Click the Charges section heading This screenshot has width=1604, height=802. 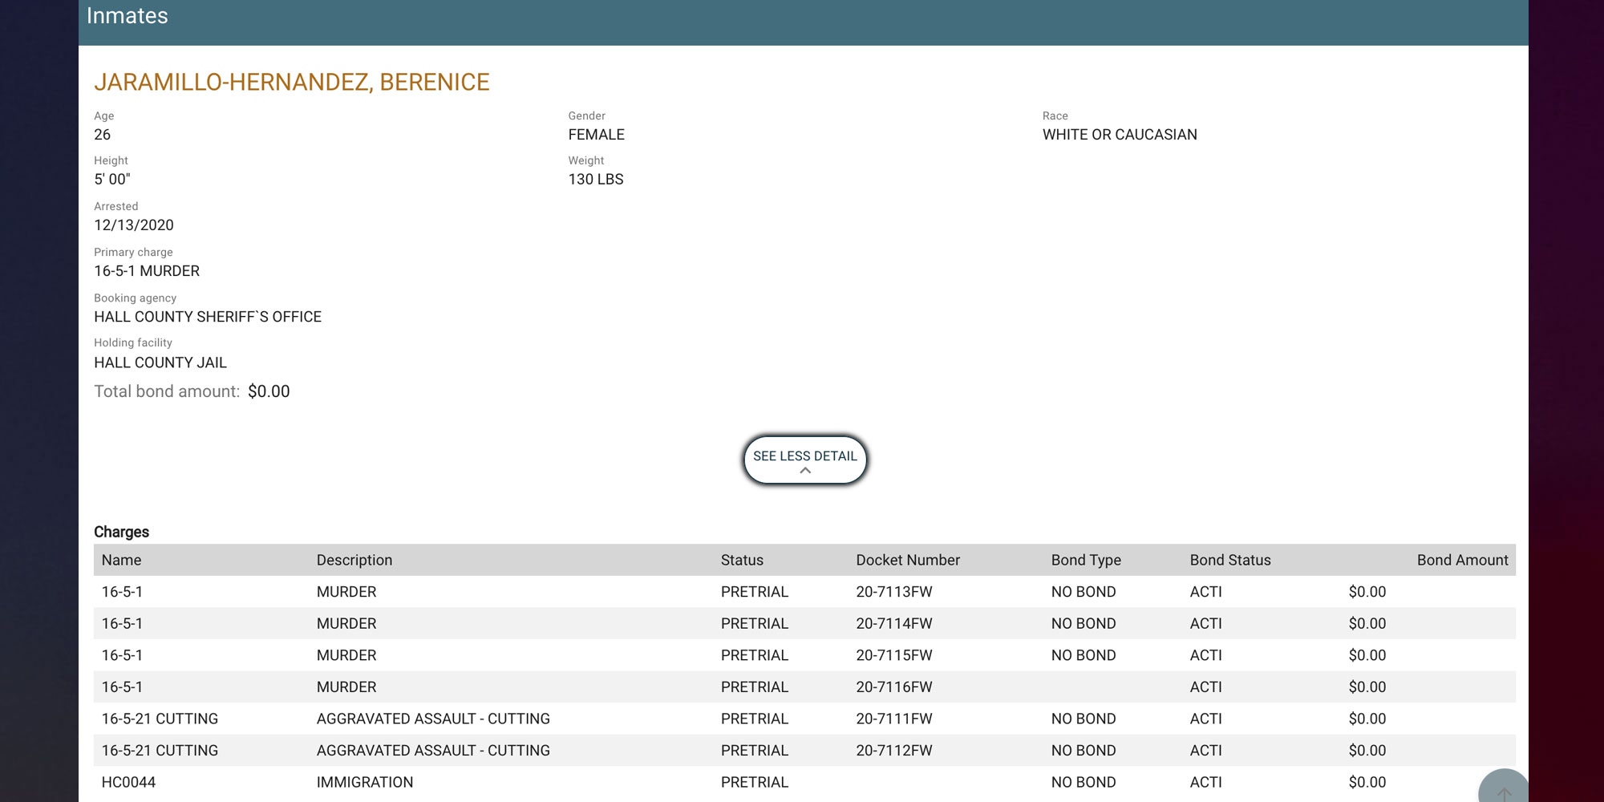click(x=121, y=532)
